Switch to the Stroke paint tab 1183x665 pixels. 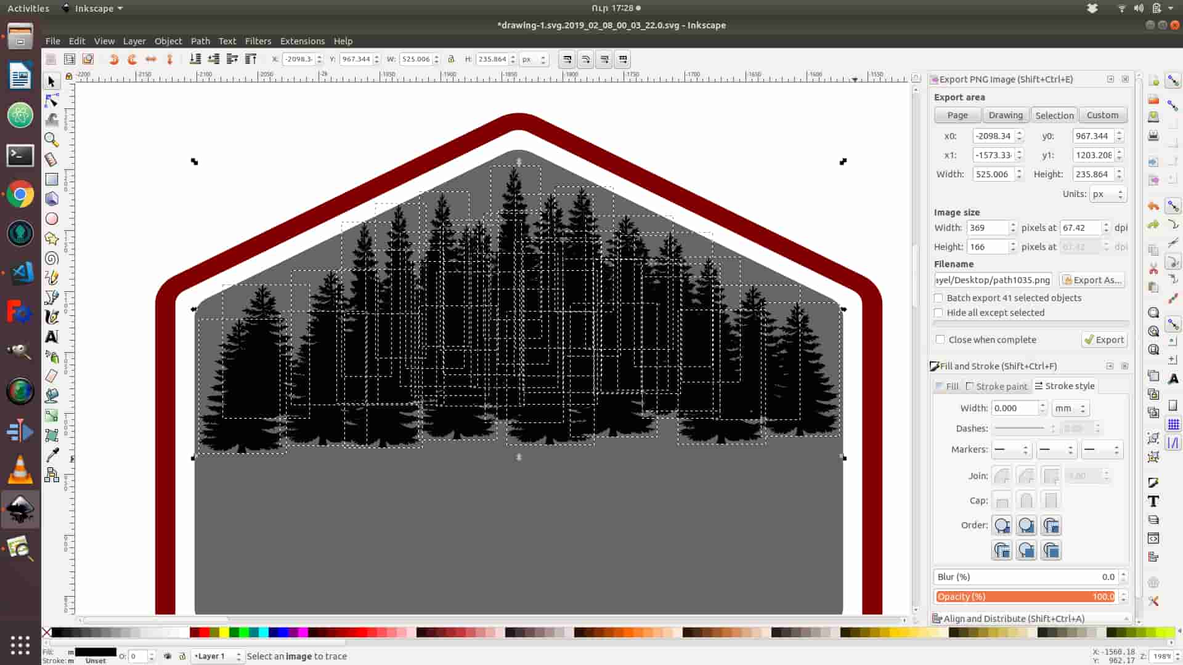click(996, 386)
